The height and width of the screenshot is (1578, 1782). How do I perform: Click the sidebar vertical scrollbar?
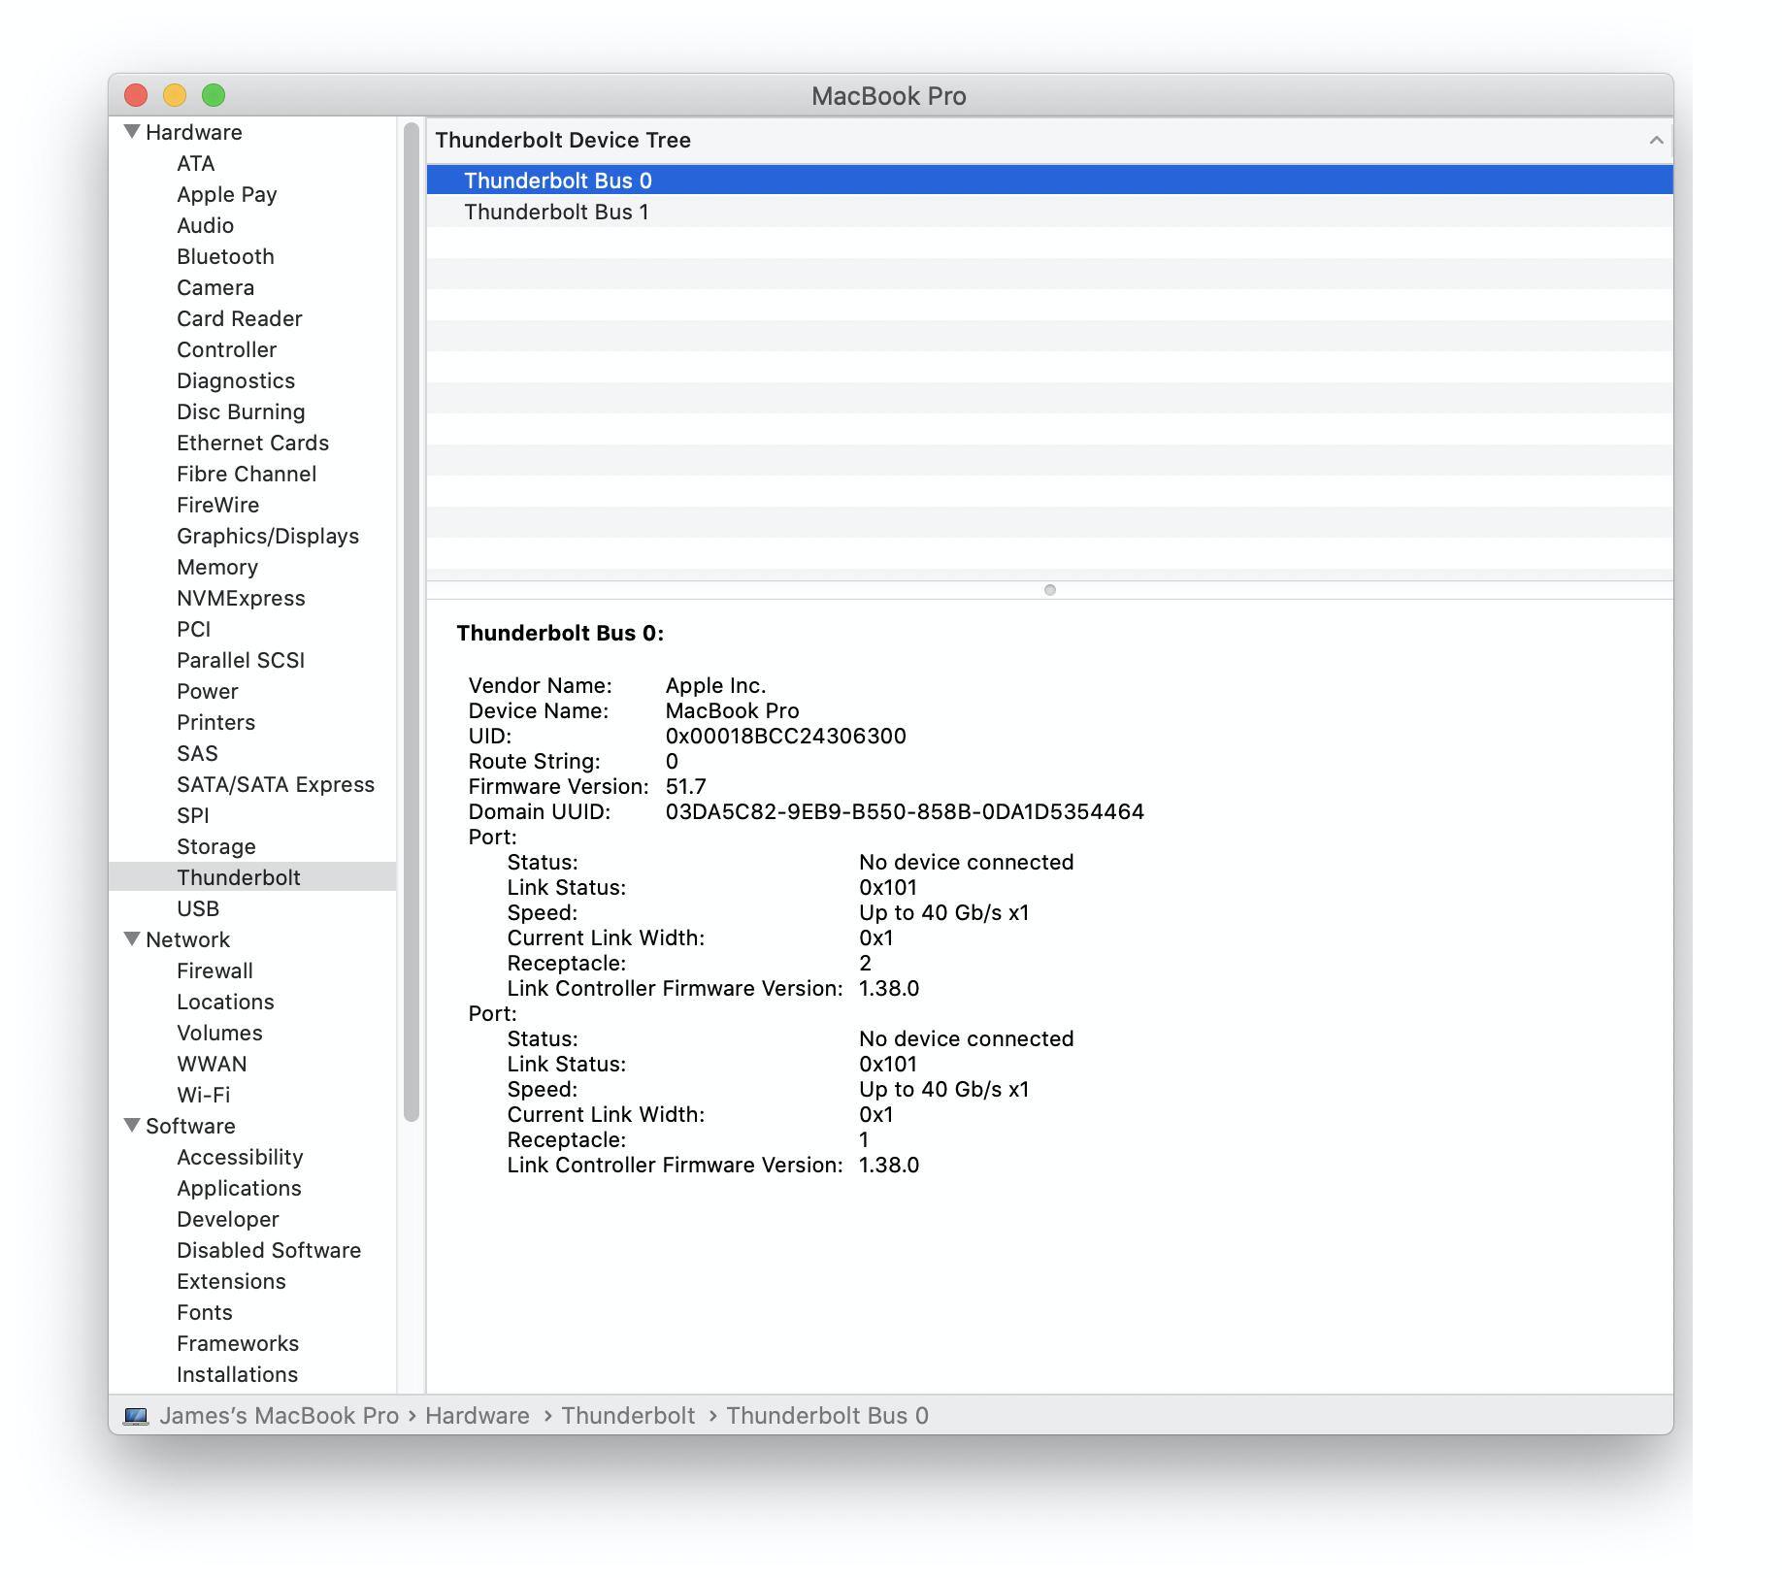coord(412,621)
